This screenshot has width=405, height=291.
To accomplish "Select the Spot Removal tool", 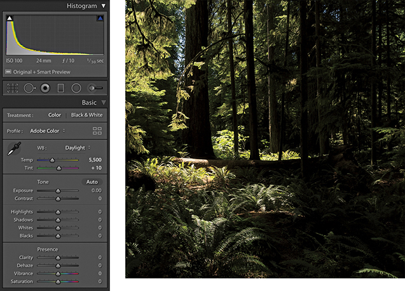I will [29, 89].
